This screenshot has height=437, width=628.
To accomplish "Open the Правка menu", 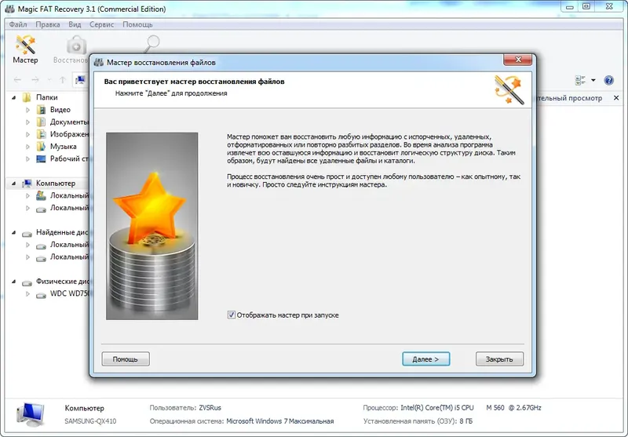I will pos(48,24).
